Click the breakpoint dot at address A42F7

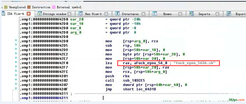[16, 66]
